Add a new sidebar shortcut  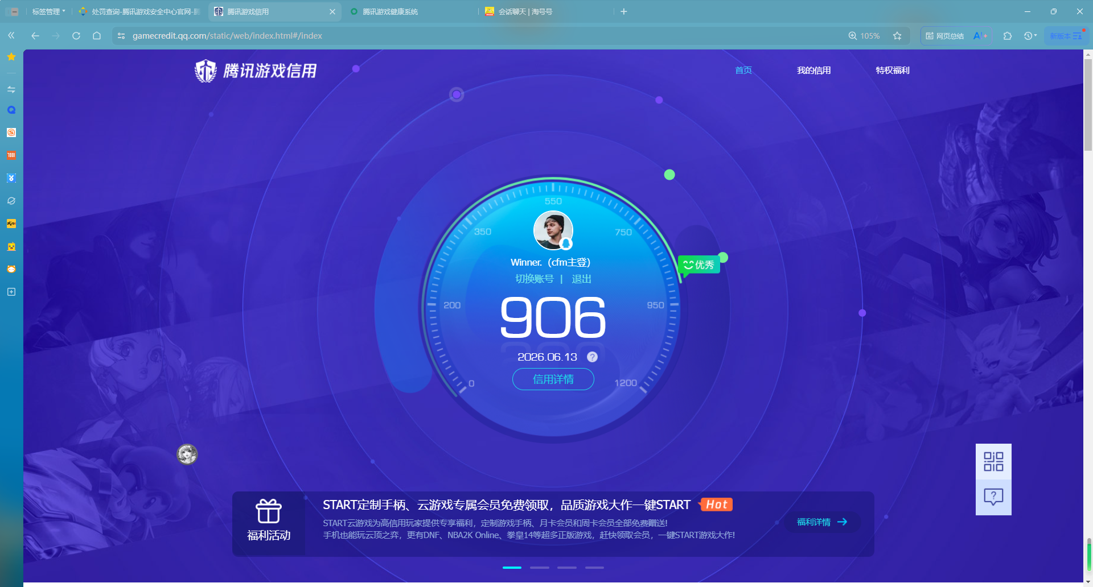point(11,292)
